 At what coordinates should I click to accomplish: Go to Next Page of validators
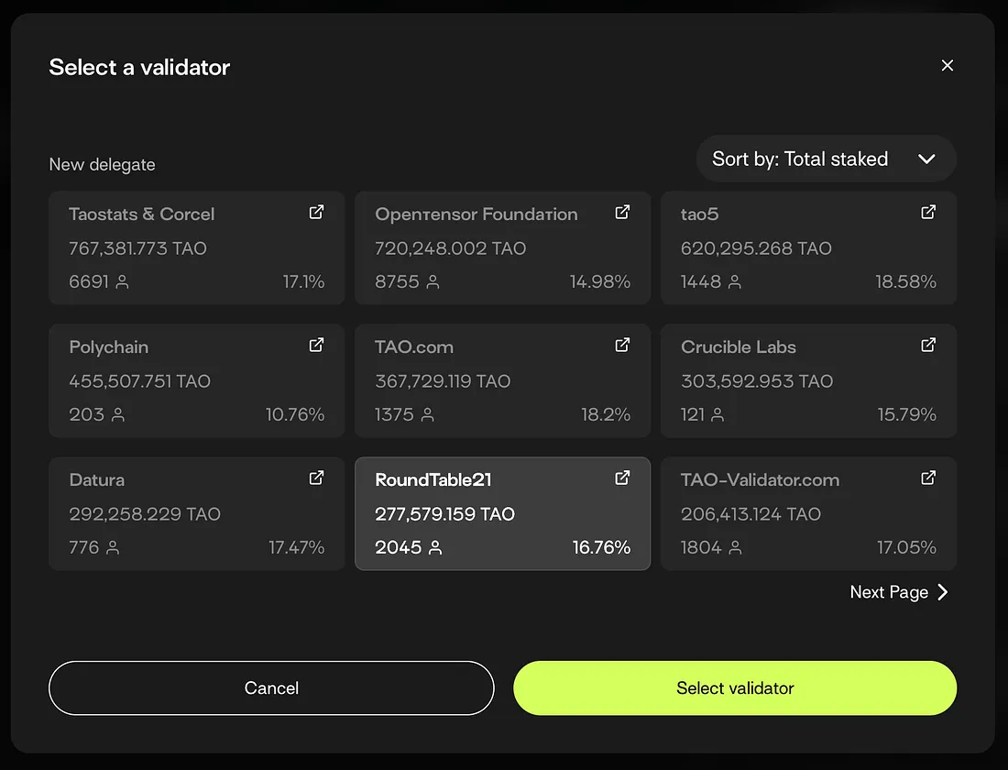(x=899, y=592)
